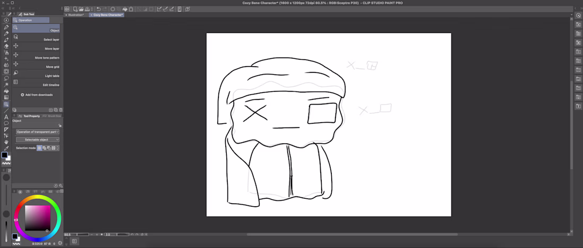Image resolution: width=583 pixels, height=248 pixels.
Task: Open Quick Access search icon on right dock
Action: click(x=579, y=15)
